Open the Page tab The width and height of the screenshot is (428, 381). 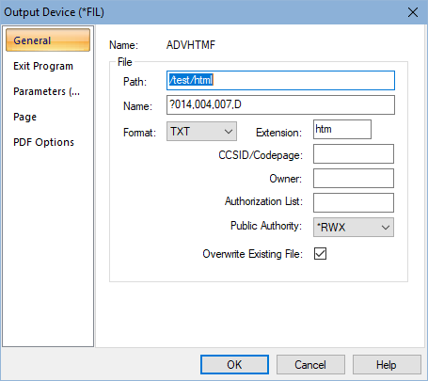[x=24, y=117]
